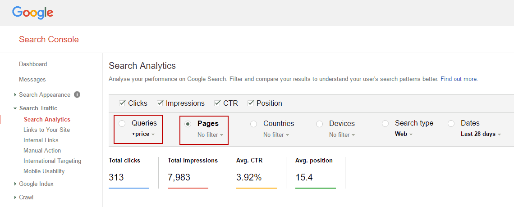Open the Search Console home link
514x207 pixels.
coord(49,40)
